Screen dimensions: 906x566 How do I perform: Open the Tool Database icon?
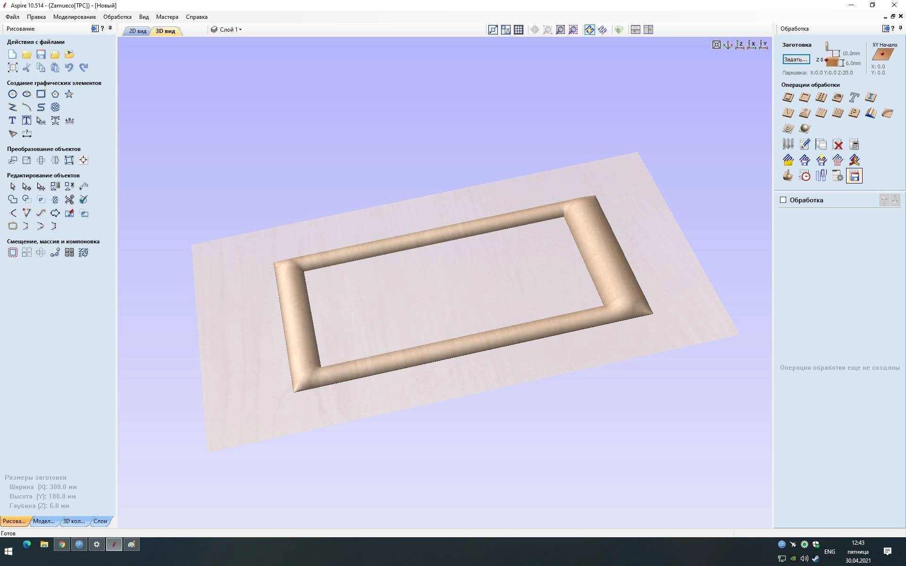click(788, 144)
